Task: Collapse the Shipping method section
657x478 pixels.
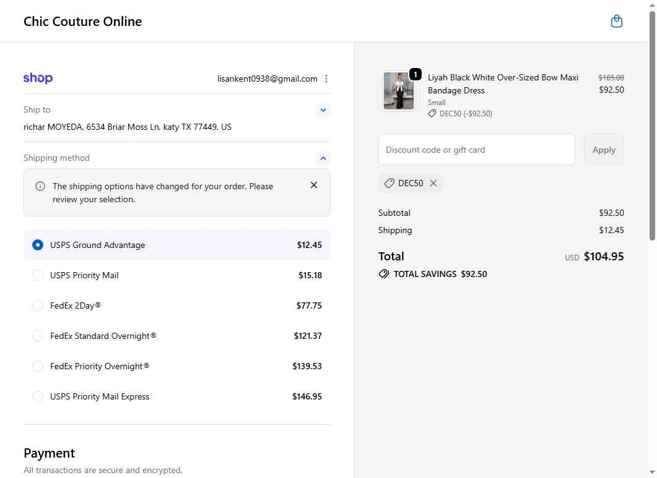Action: [323, 158]
